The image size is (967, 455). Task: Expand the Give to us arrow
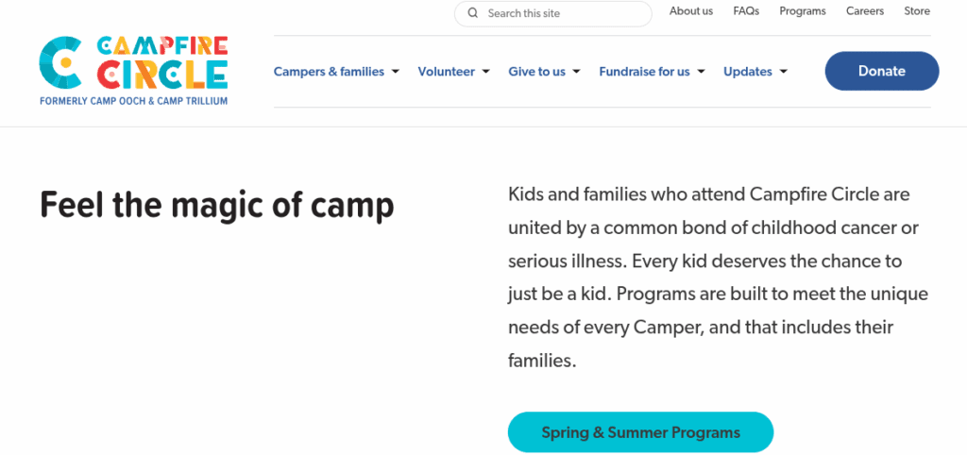click(576, 72)
